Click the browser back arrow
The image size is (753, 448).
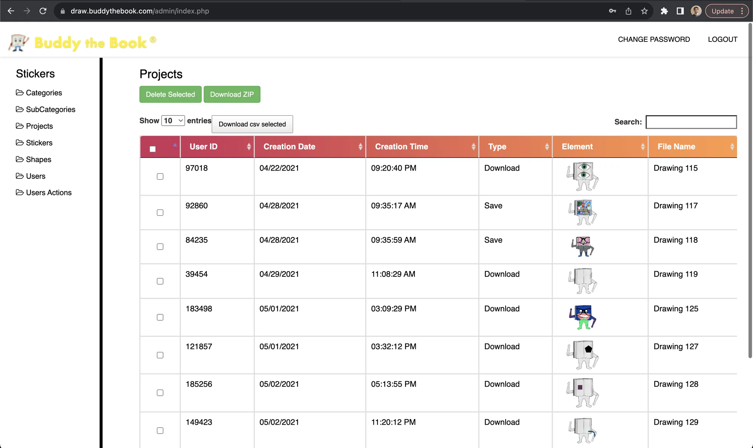[11, 11]
